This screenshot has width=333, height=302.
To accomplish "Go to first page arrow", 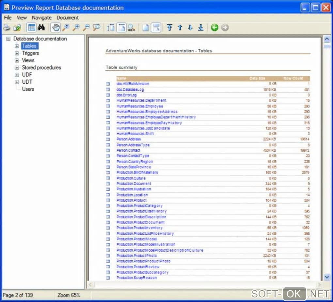I will tap(169, 28).
